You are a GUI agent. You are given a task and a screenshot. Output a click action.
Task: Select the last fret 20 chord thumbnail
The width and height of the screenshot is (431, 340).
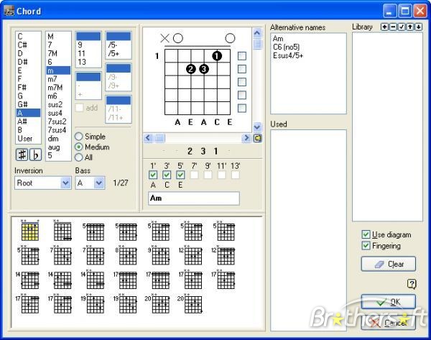click(x=191, y=303)
